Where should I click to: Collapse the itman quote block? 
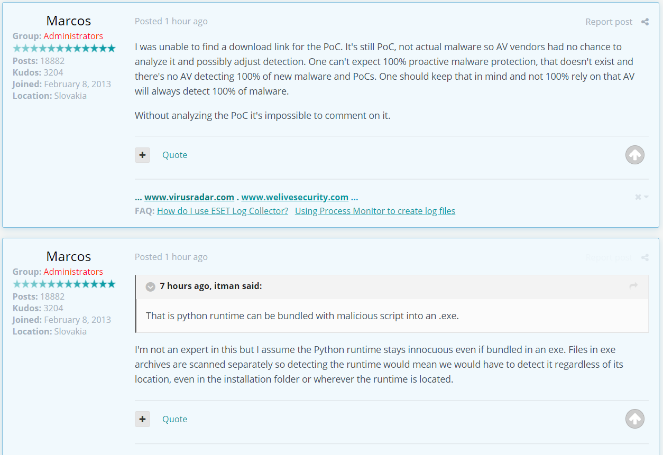coord(150,286)
